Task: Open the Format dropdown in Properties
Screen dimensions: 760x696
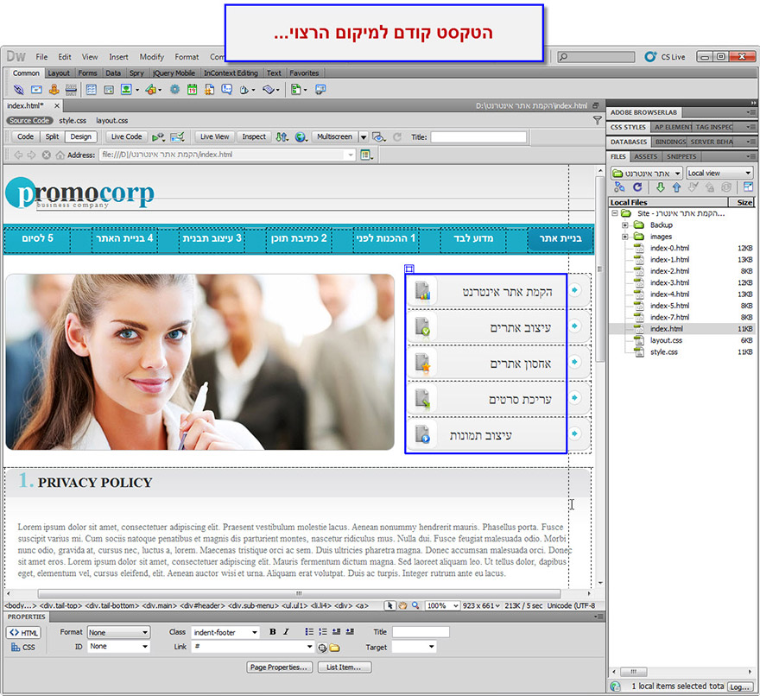Action: (x=119, y=632)
